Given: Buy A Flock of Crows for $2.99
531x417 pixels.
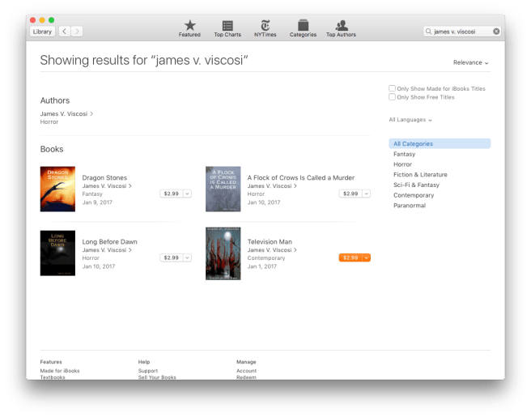Looking at the screenshot, I should 350,194.
